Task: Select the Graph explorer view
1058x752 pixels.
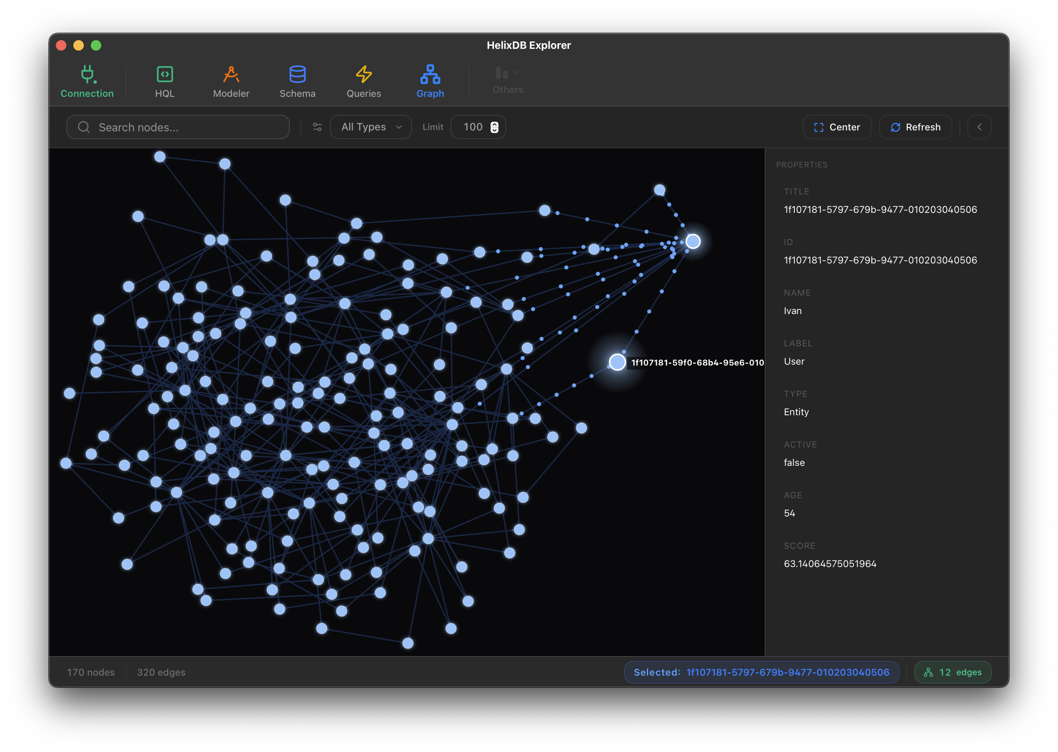Action: 430,81
